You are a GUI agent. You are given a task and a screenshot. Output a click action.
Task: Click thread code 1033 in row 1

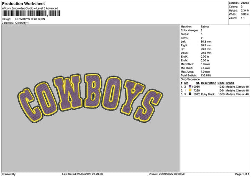pyautogui.click(x=221, y=87)
